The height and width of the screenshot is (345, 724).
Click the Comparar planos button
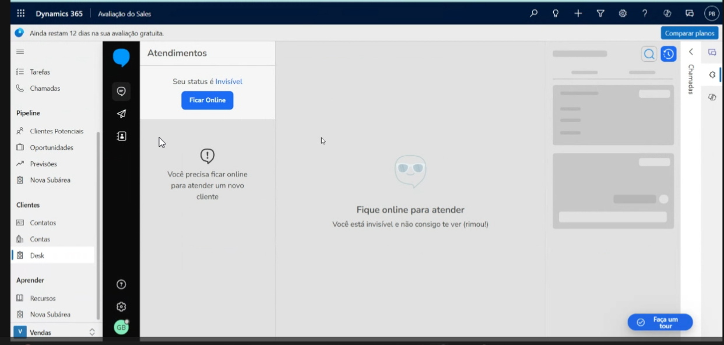[689, 33]
